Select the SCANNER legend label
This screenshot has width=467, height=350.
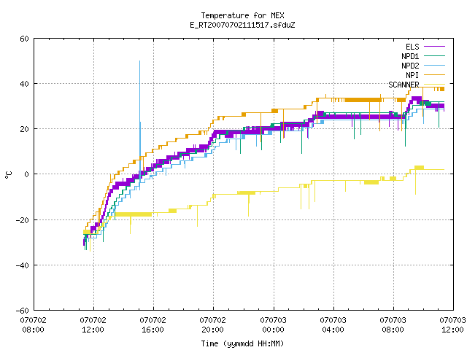404,85
